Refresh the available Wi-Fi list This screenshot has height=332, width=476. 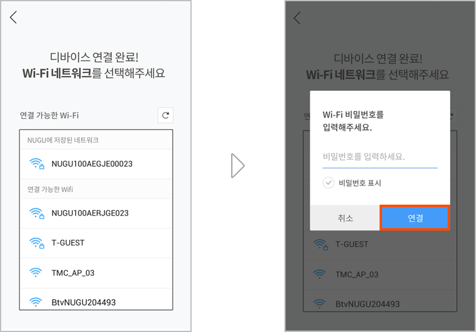pos(166,115)
